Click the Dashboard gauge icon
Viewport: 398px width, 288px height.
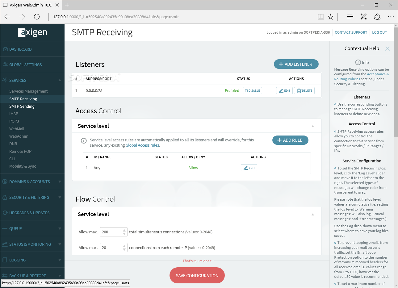point(5,49)
